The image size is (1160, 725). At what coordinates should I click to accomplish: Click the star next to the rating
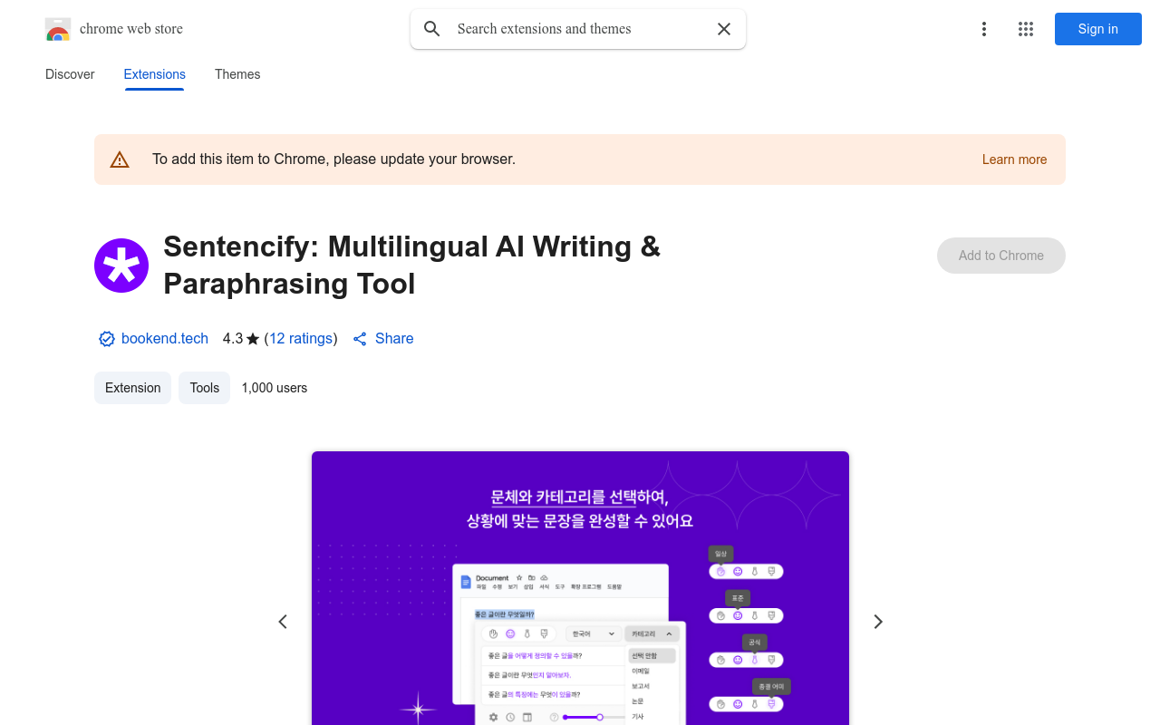pyautogui.click(x=250, y=338)
